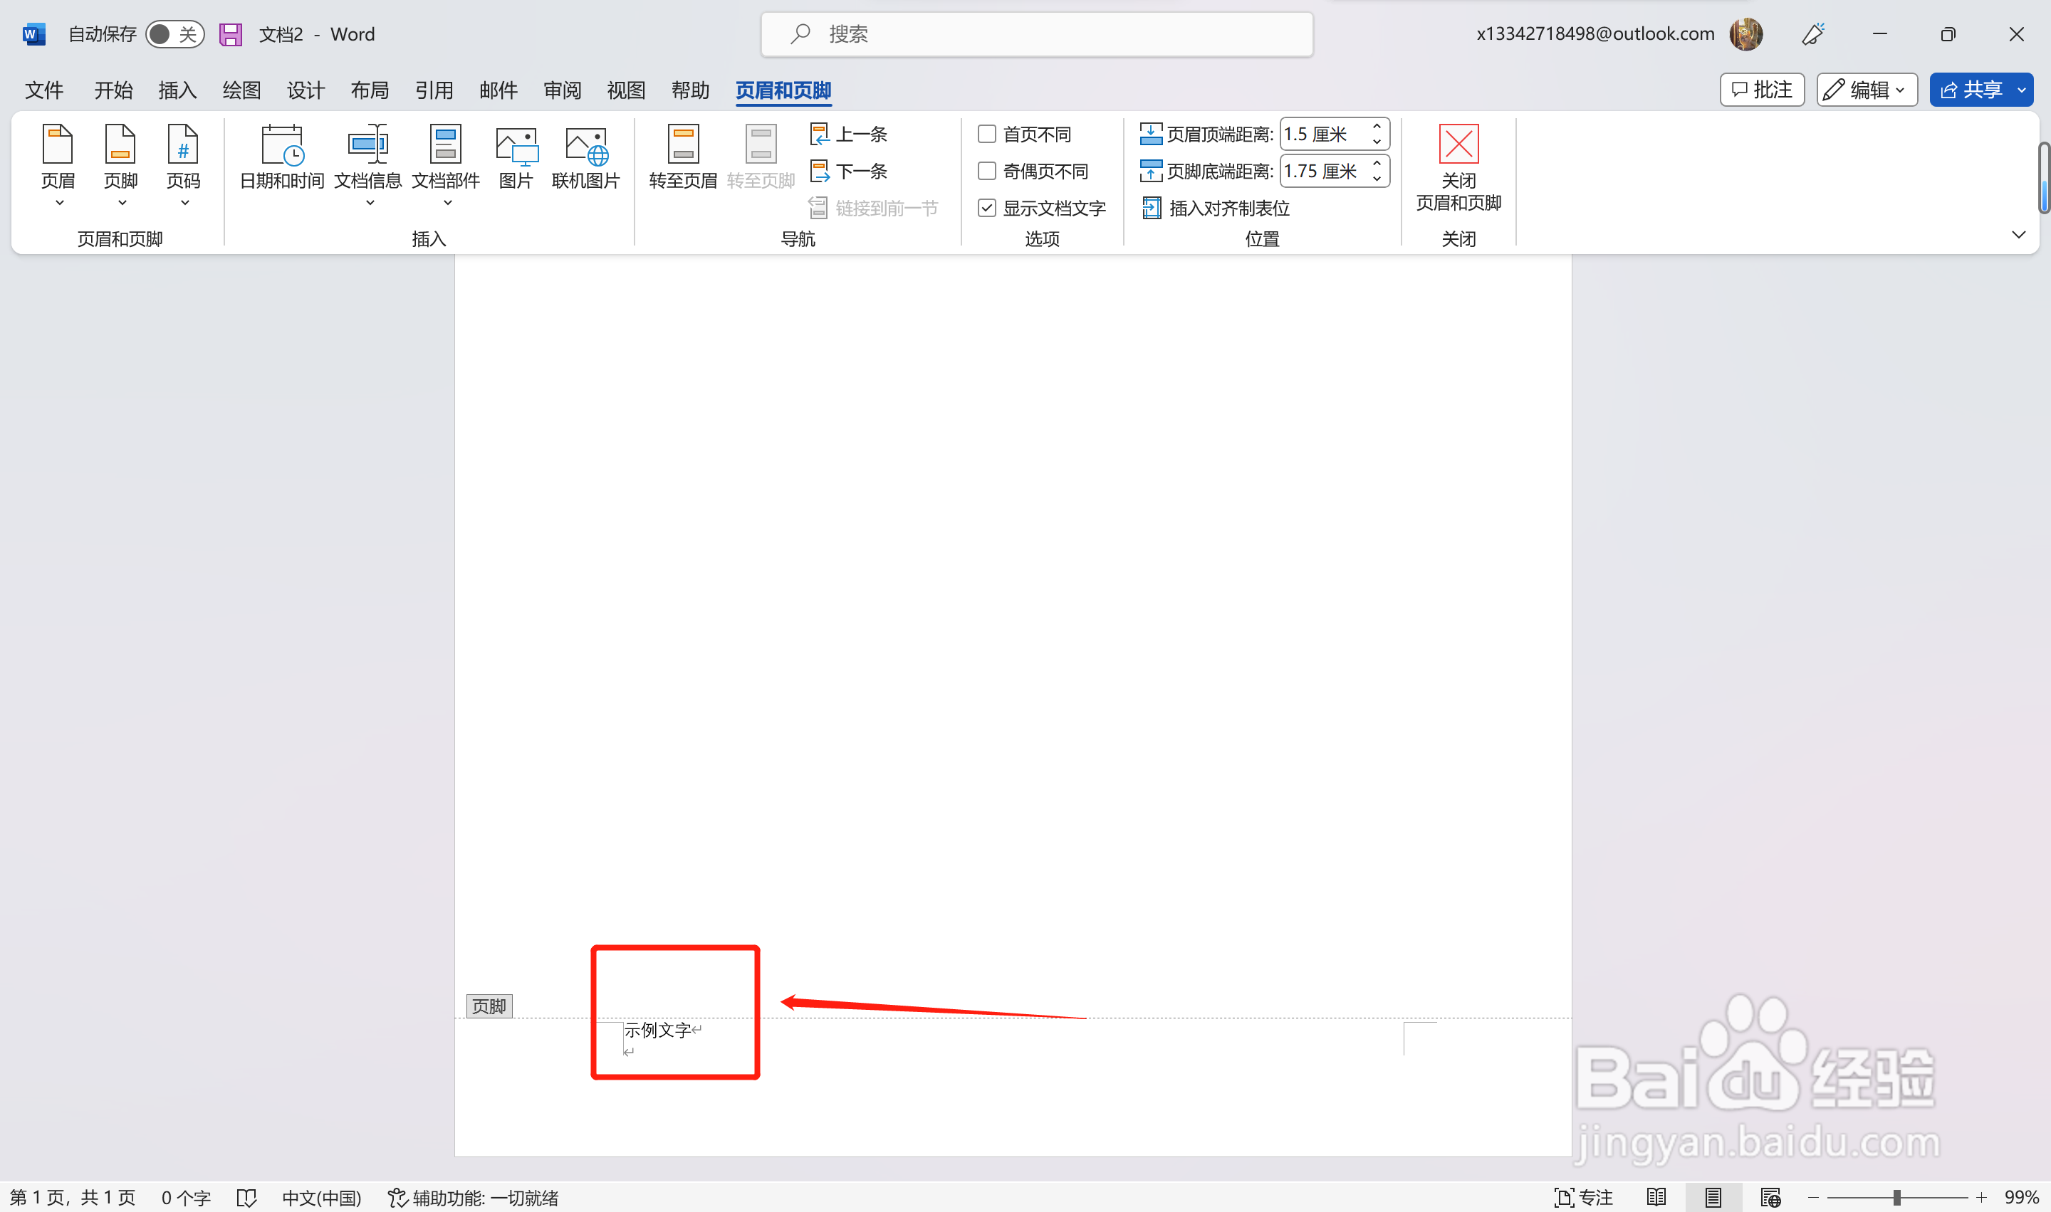Viewport: 2051px width, 1212px height.
Task: Click 中文(中国) language status
Action: (321, 1197)
